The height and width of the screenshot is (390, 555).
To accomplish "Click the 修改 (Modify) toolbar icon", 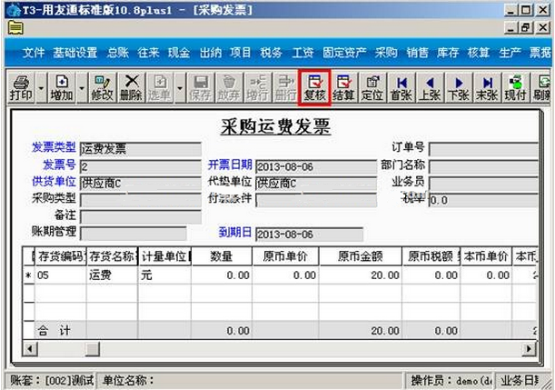I will click(101, 87).
